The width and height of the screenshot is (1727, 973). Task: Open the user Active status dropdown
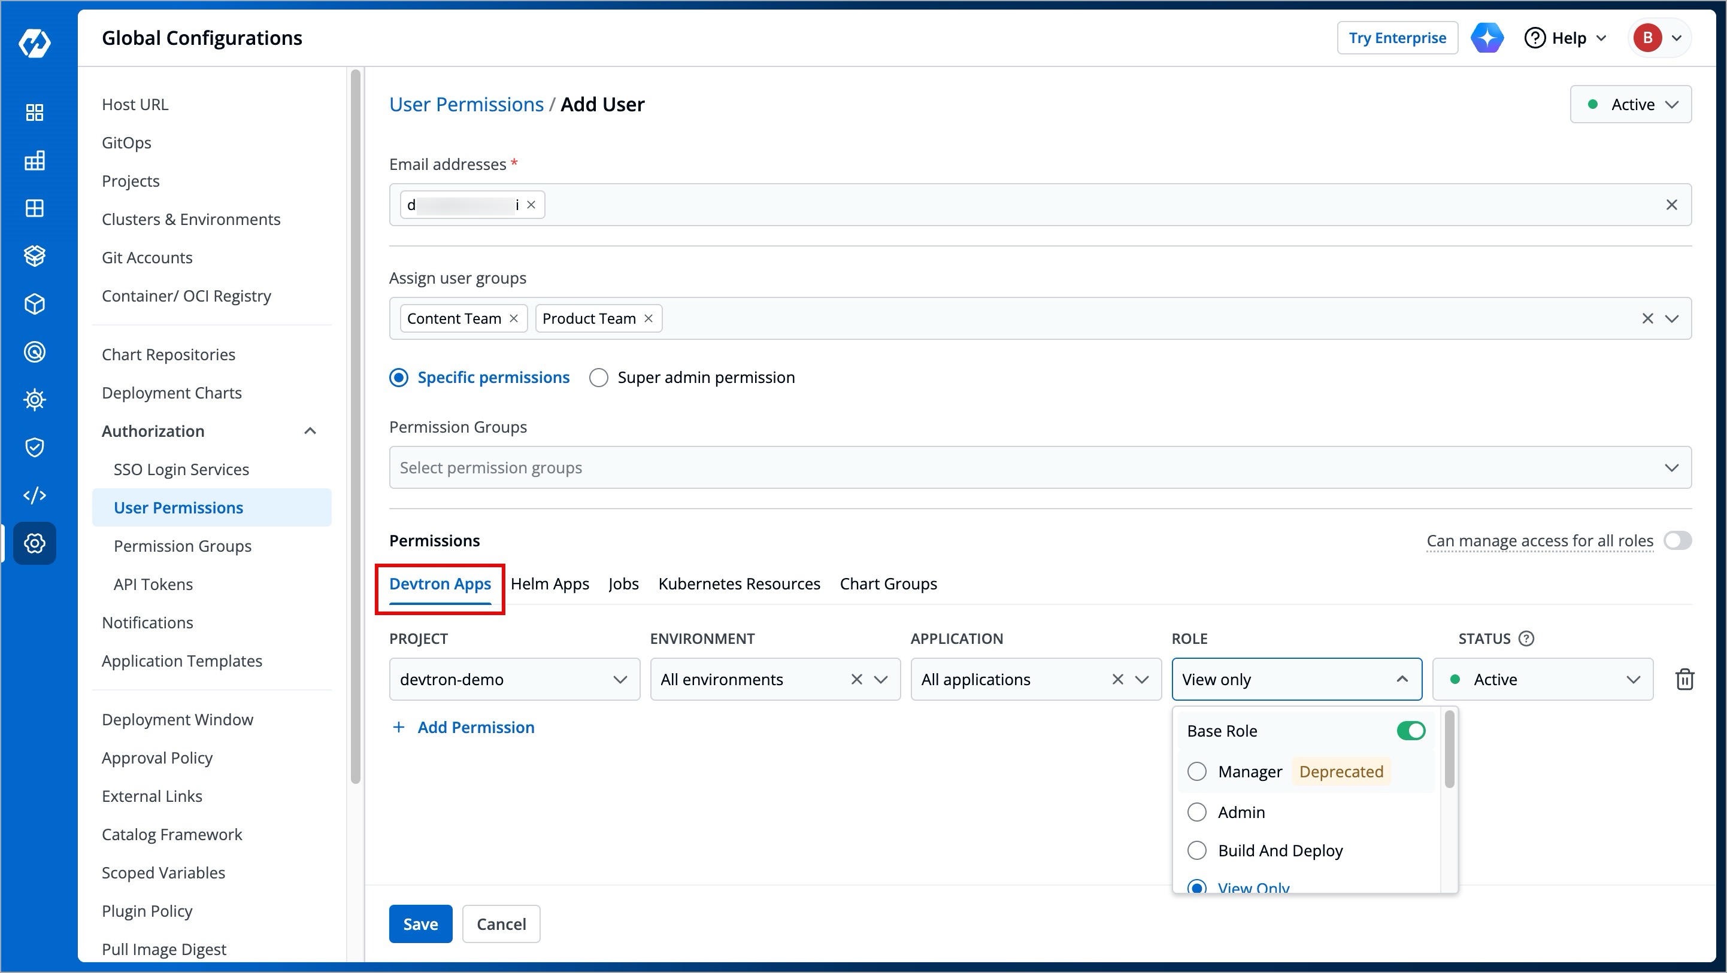point(1631,105)
